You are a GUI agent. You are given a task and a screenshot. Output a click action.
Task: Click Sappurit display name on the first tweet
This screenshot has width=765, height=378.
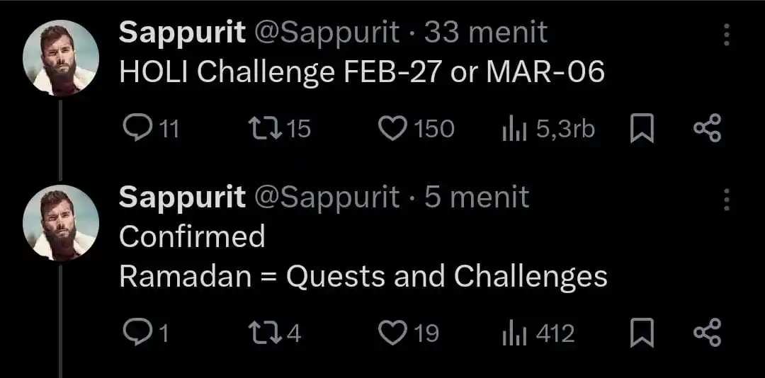tap(182, 32)
